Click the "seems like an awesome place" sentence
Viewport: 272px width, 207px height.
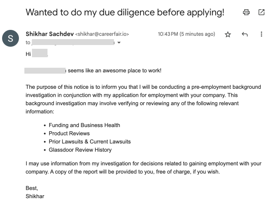[x=114, y=71]
